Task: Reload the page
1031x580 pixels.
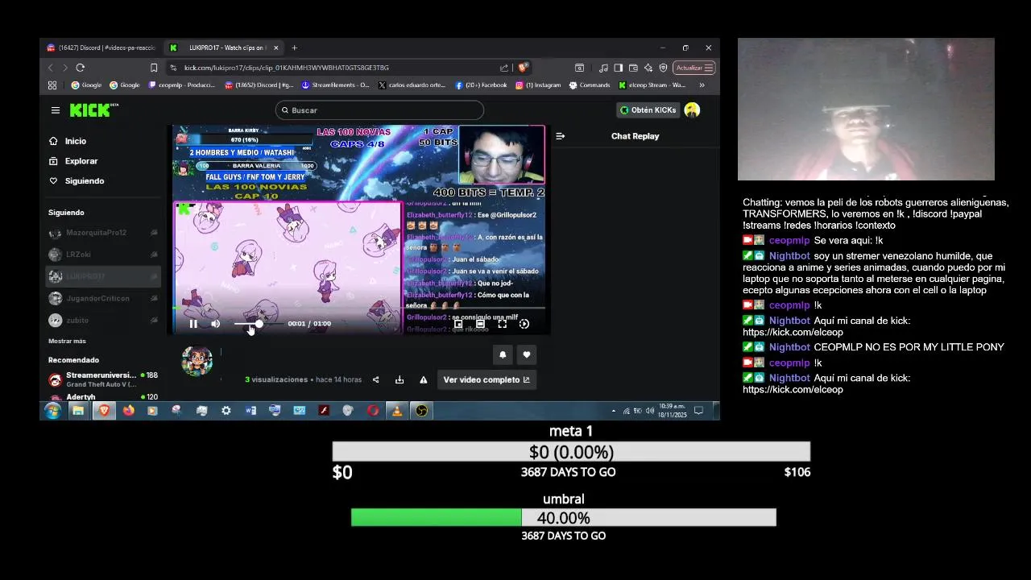Action: click(80, 68)
